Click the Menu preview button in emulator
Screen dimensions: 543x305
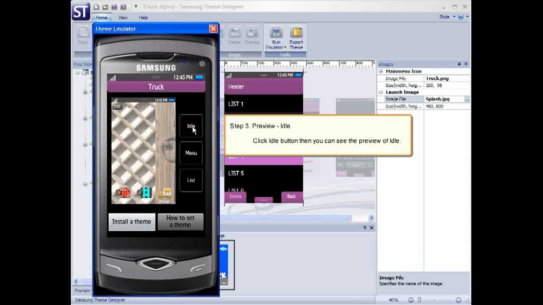[x=191, y=153]
